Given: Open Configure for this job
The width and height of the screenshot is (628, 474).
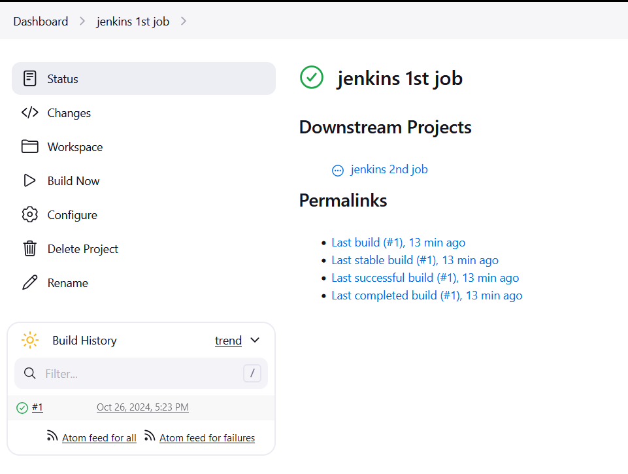Looking at the screenshot, I should [72, 215].
